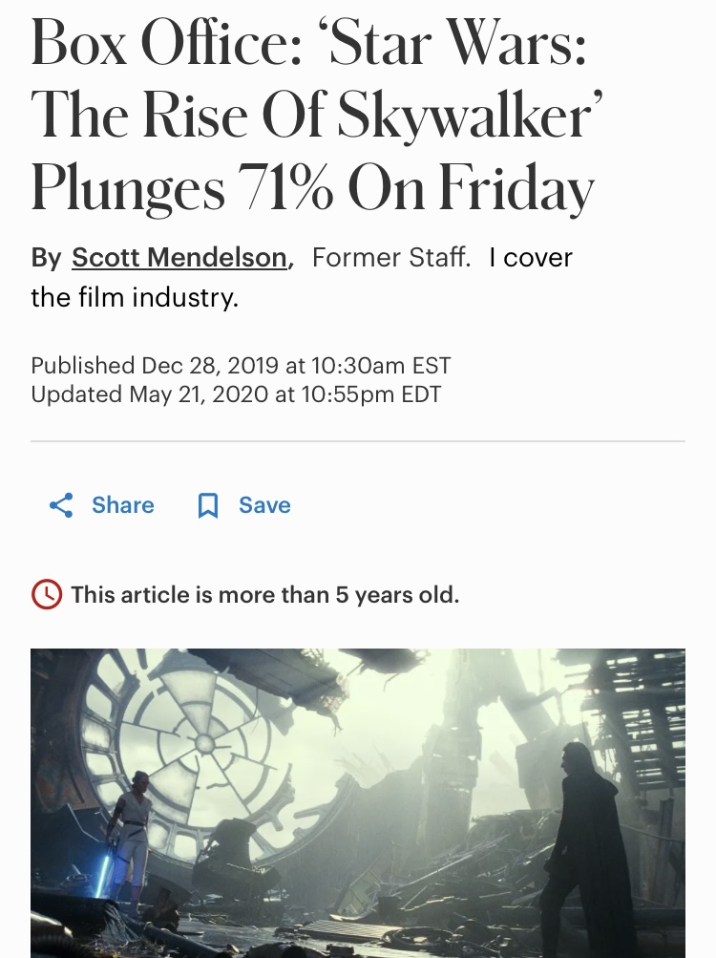This screenshot has height=958, width=716.
Task: Click the share icon
Action: (x=61, y=505)
